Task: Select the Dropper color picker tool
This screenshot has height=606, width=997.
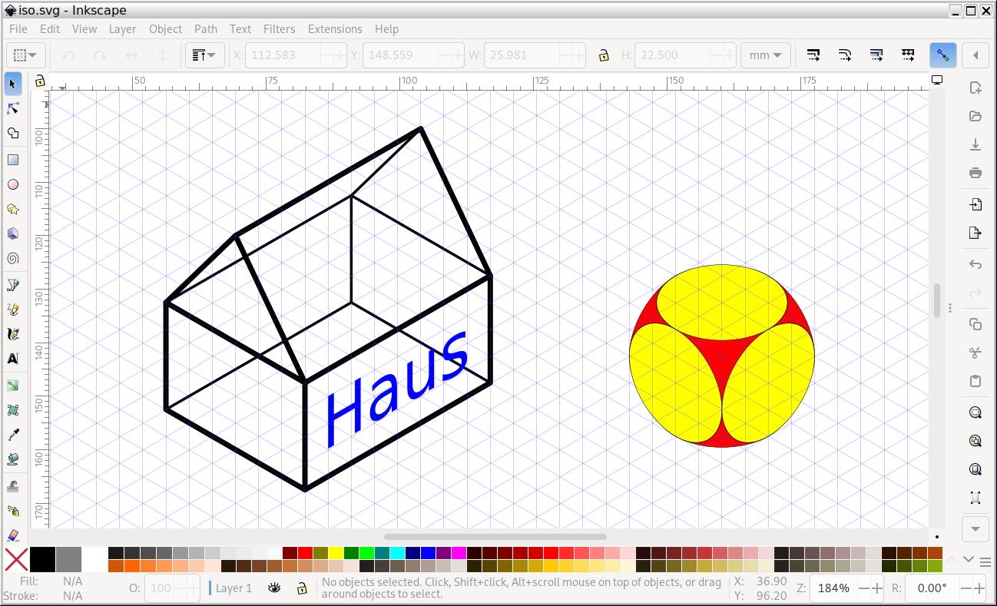Action: point(12,435)
